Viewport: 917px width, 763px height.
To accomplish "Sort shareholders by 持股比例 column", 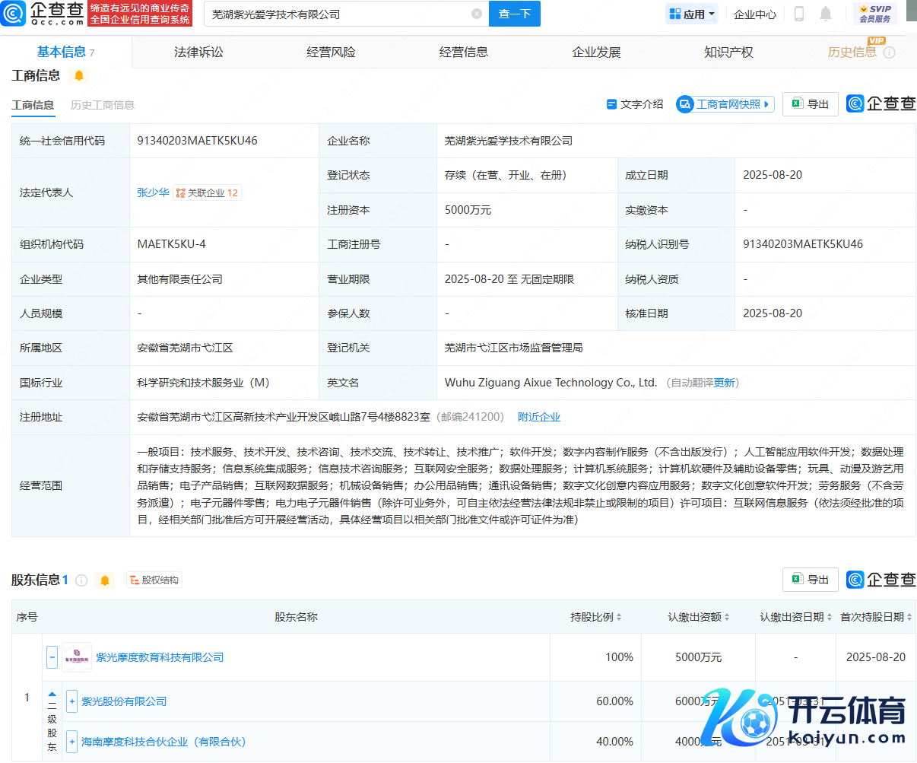I will click(596, 617).
